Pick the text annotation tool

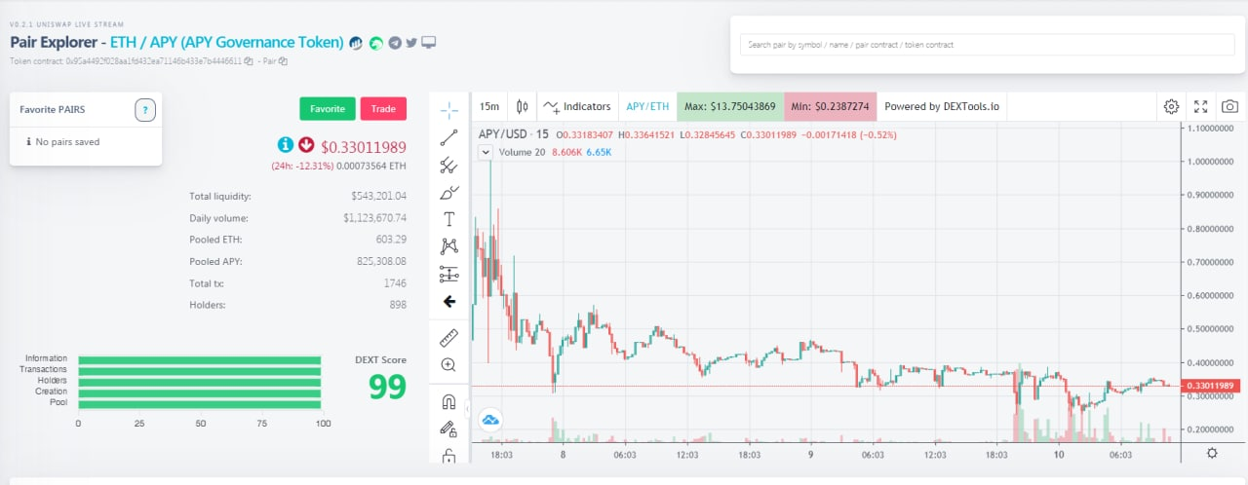tap(449, 219)
